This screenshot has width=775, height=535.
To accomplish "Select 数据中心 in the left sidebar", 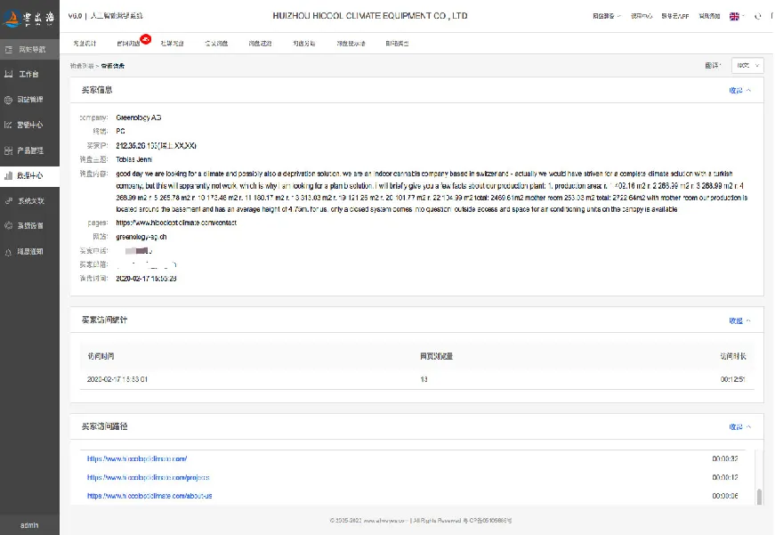I will tap(29, 175).
